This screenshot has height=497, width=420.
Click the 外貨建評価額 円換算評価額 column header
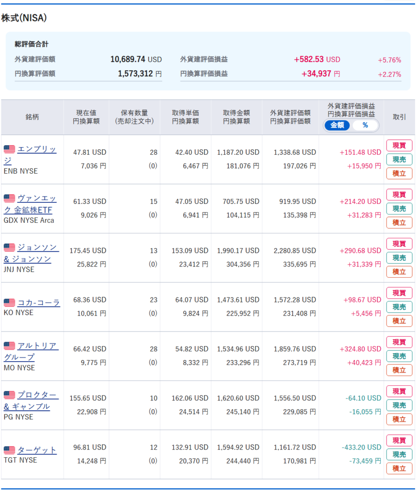pos(290,117)
